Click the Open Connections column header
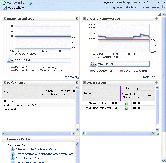 [x=49, y=92]
